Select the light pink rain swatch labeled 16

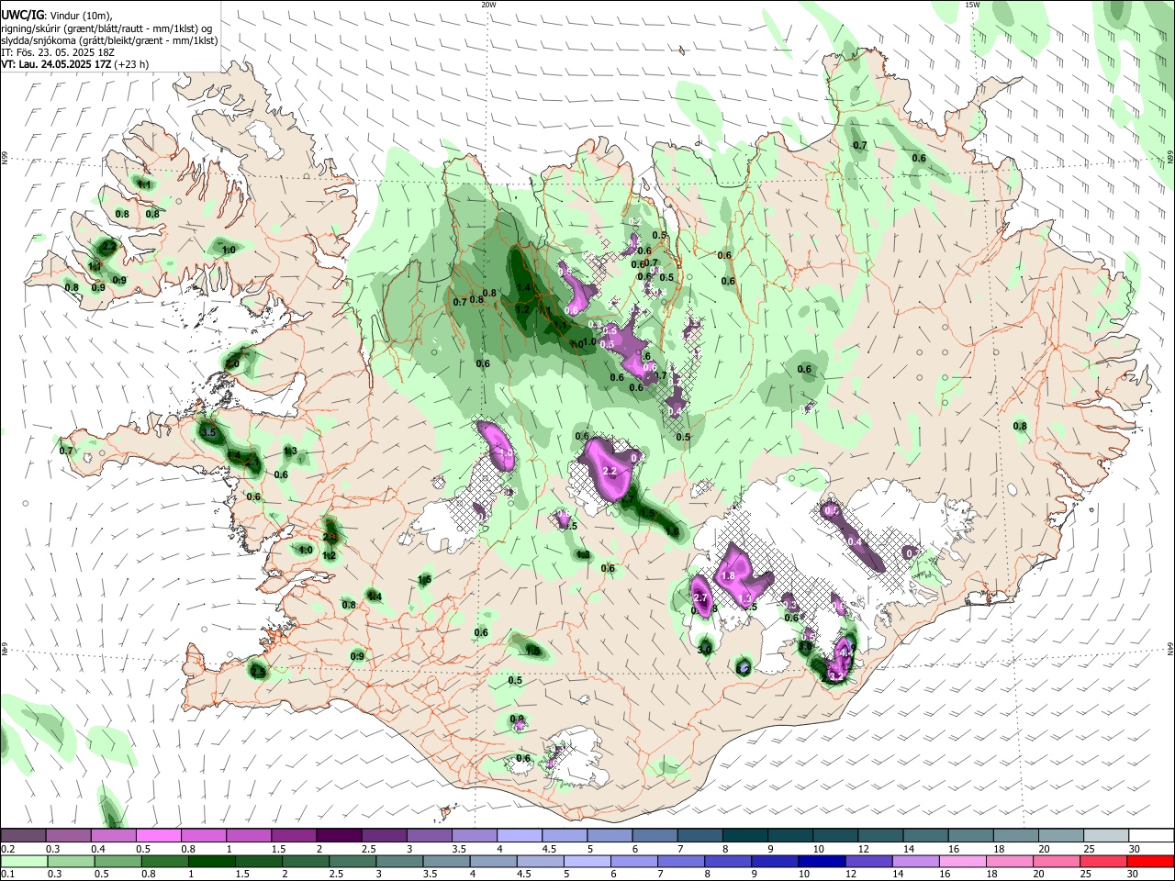point(961,861)
